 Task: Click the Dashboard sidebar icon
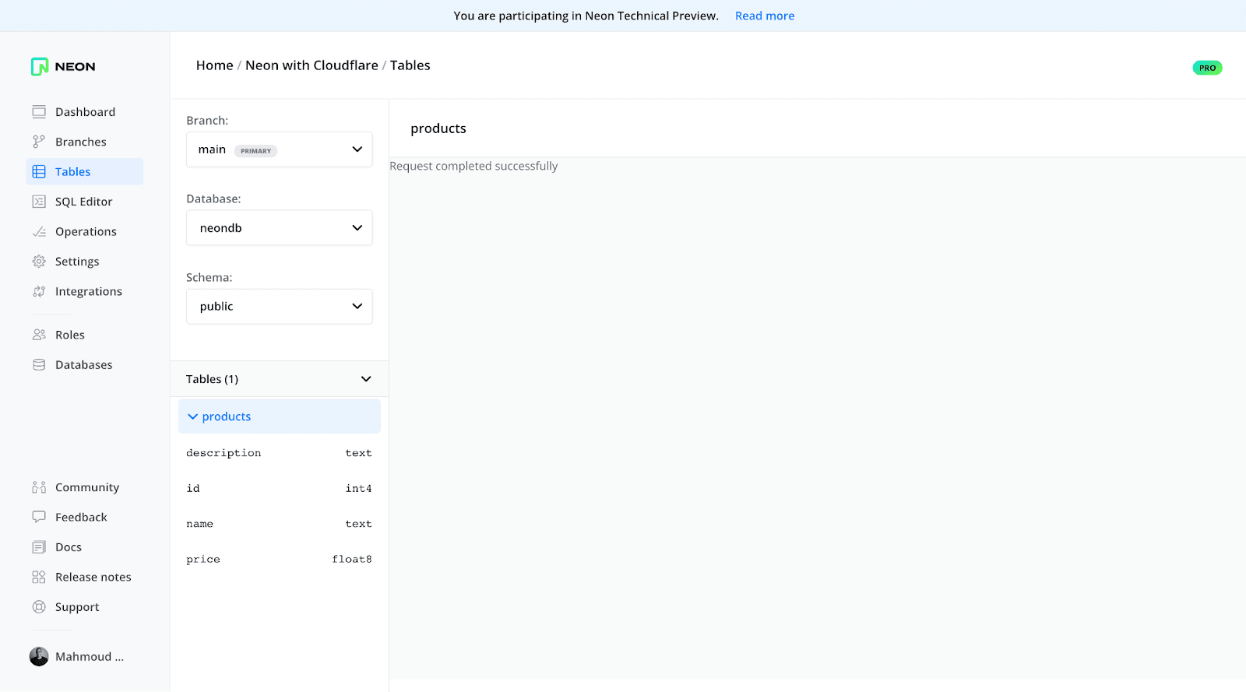point(39,112)
